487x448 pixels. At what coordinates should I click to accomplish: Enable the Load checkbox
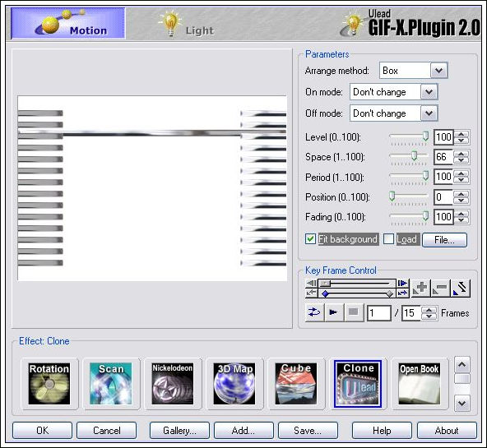point(388,239)
